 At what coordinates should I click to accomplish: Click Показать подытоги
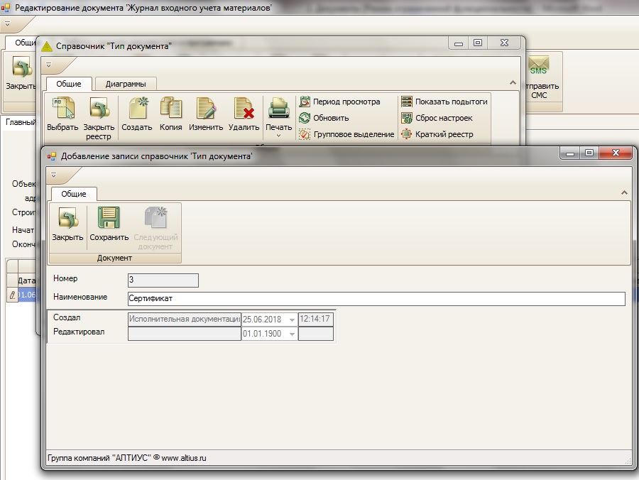pyautogui.click(x=444, y=102)
